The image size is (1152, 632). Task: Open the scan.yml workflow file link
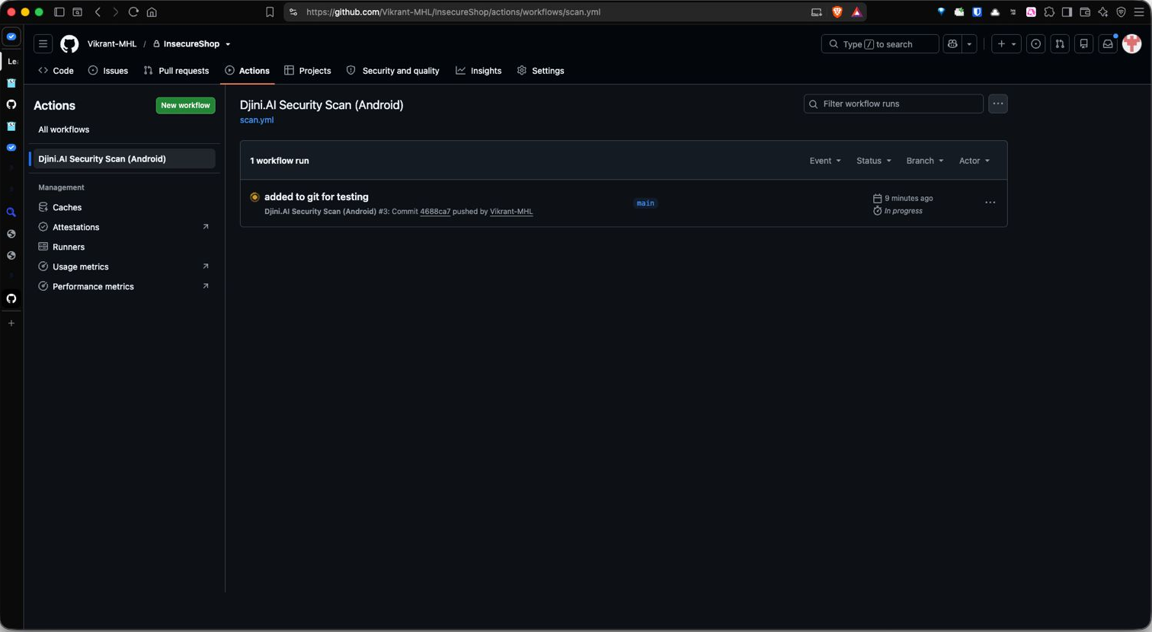pos(257,120)
